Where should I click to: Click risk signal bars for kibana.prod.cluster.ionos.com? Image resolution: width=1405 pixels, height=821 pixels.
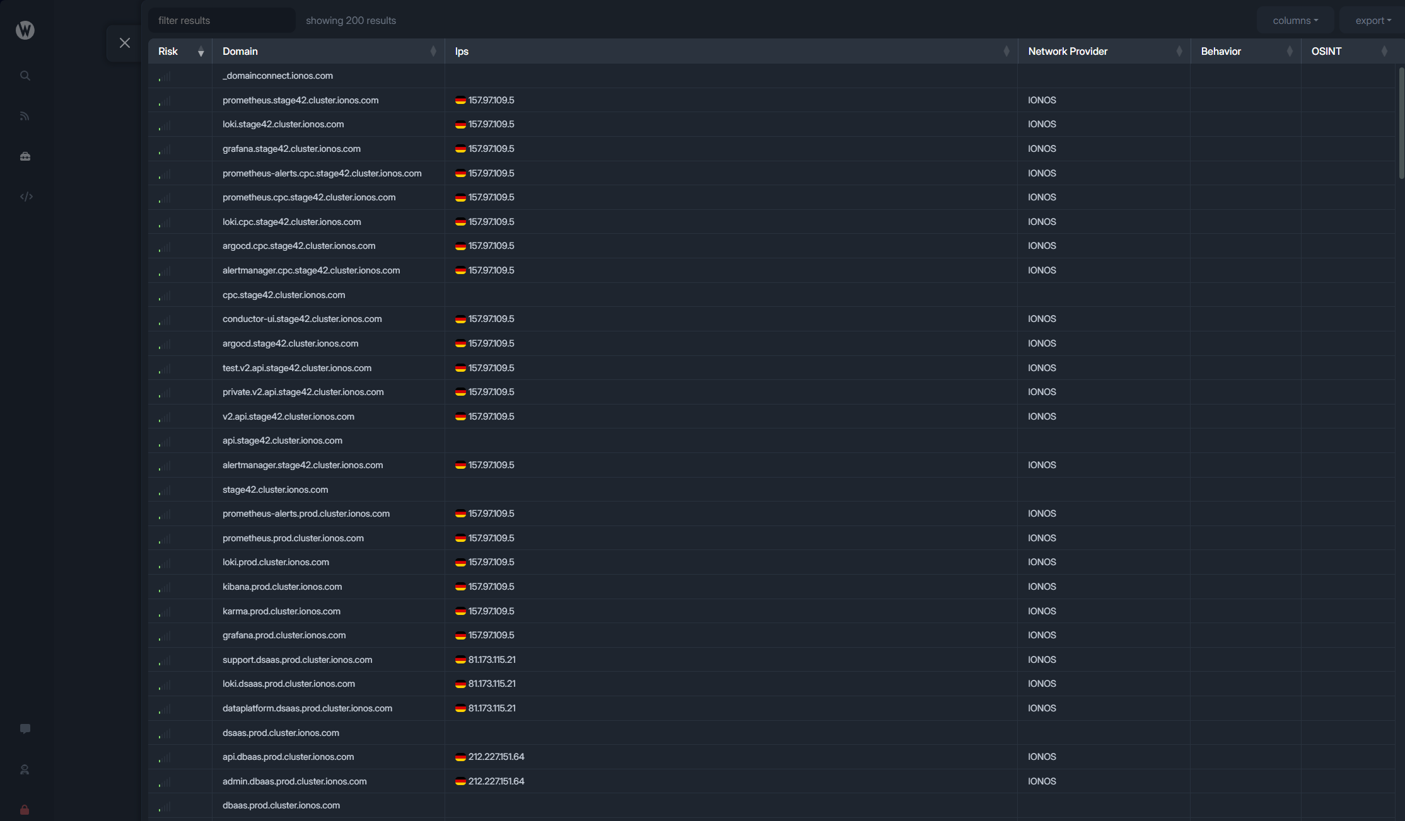(x=164, y=588)
